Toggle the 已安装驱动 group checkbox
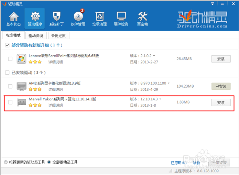The width and height of the screenshot is (239, 175). tap(7, 73)
